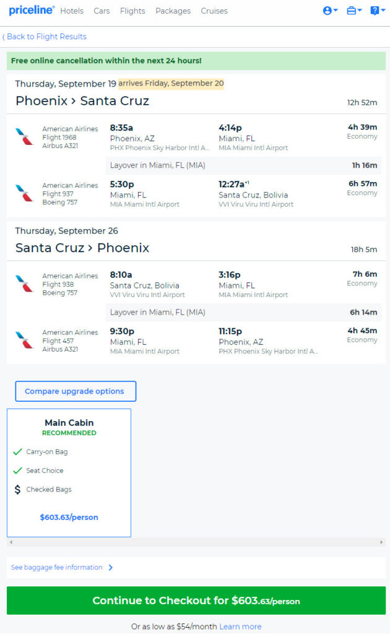
Task: Click American Airlines logo for Flight 457
Action: (24, 341)
